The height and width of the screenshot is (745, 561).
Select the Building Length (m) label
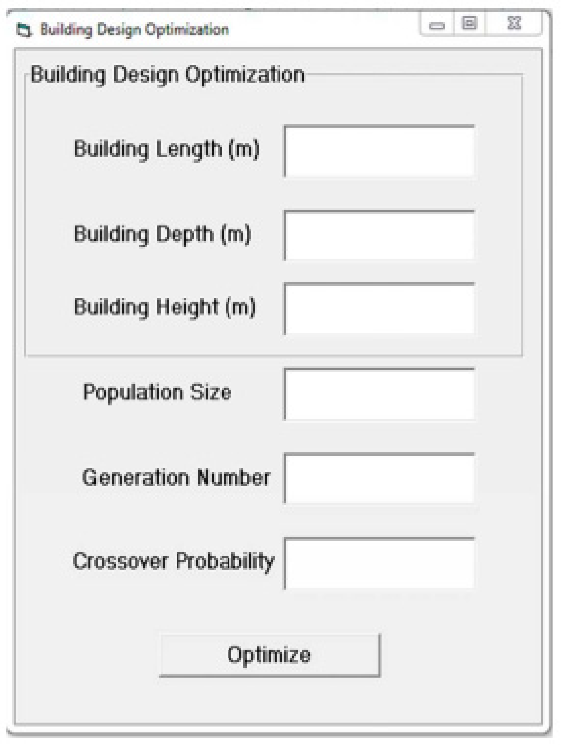[167, 147]
